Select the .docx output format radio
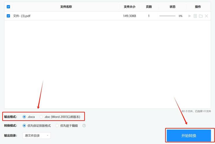The width and height of the screenshot is (215, 144). tap(24, 117)
